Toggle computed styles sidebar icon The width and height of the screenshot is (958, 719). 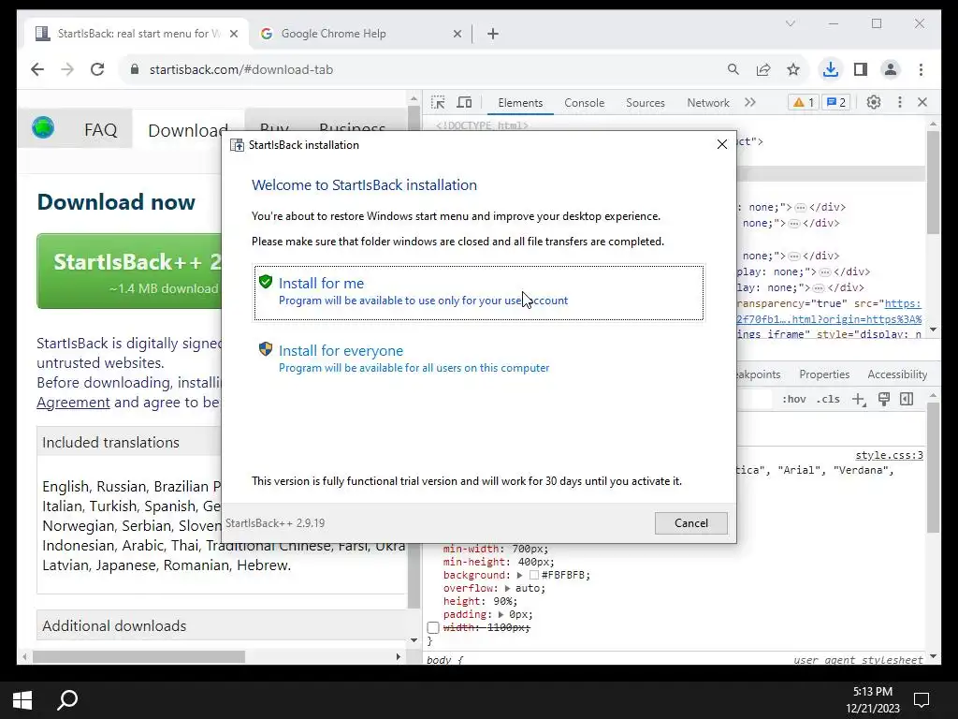(907, 399)
